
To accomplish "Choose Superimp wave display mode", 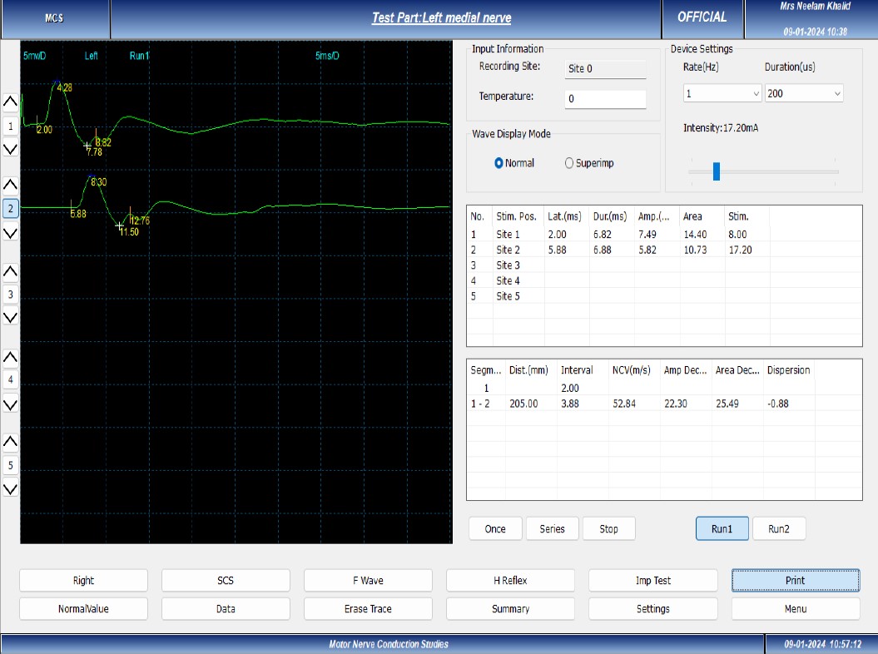I will click(x=589, y=163).
